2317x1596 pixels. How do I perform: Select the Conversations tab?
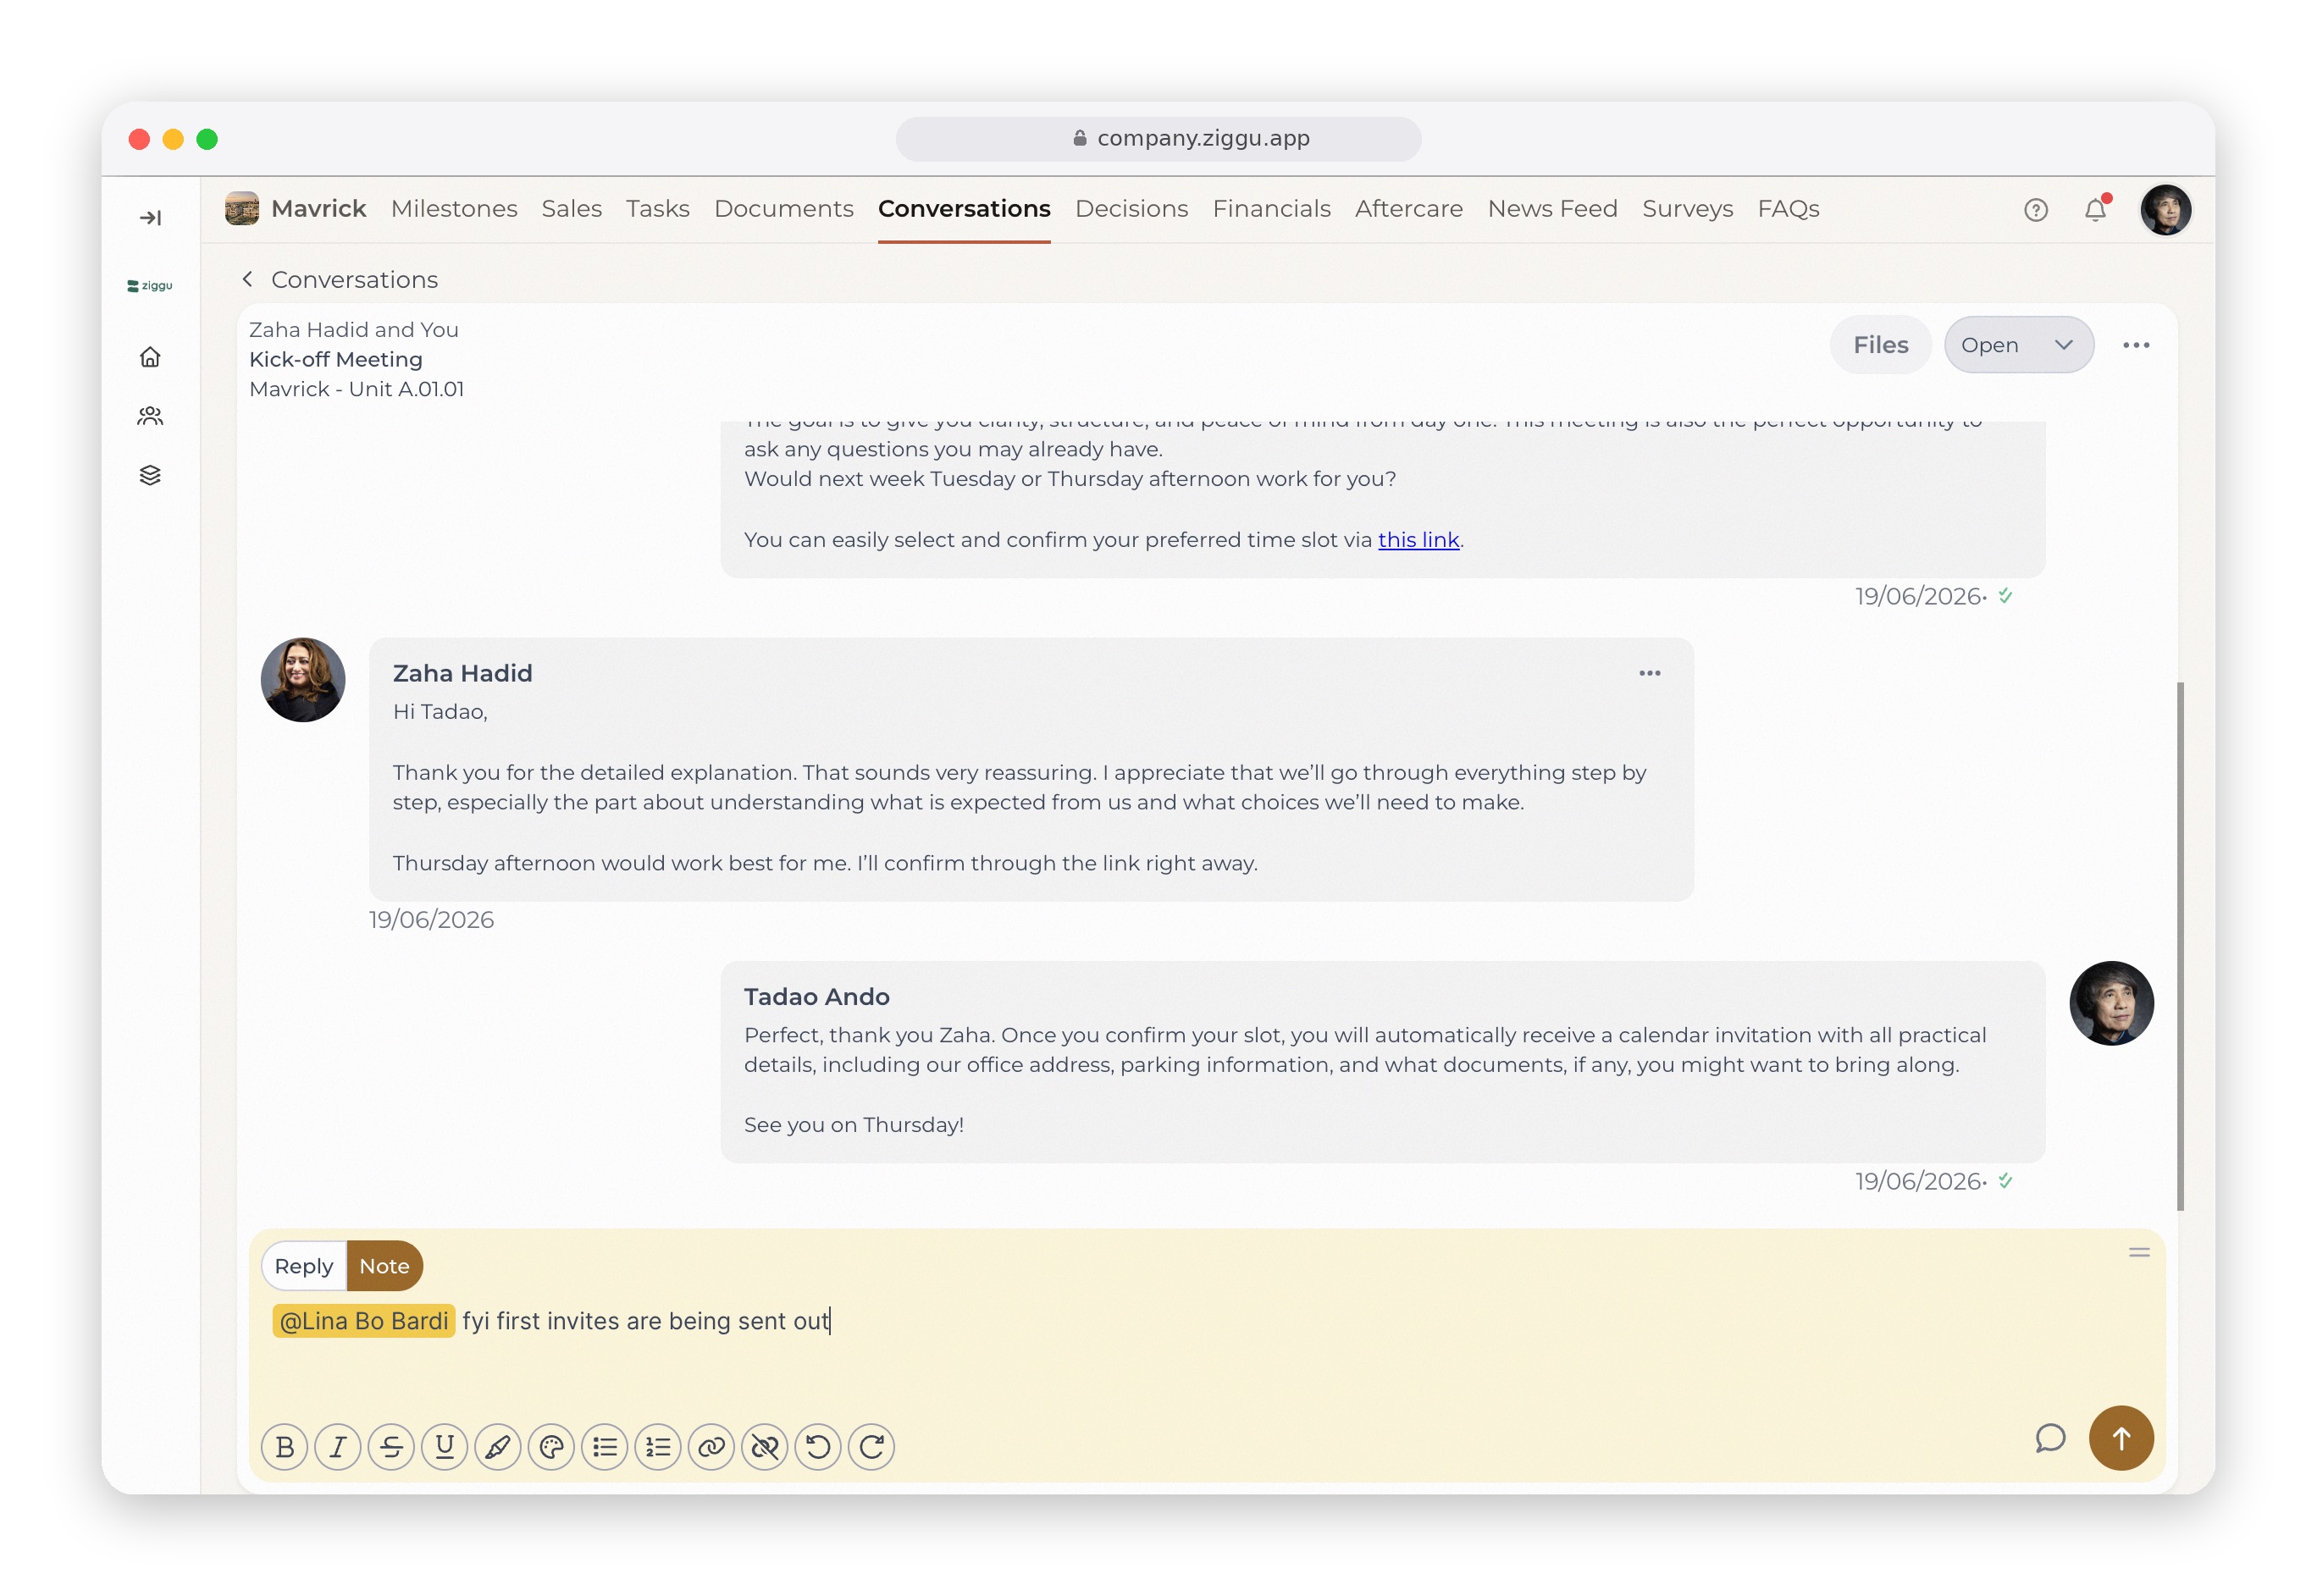[x=964, y=208]
